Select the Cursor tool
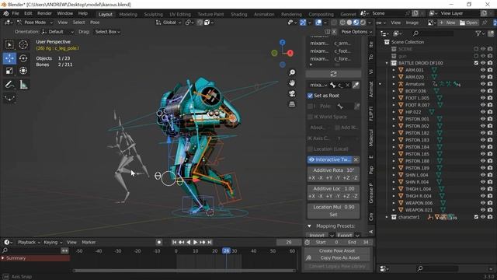The width and height of the screenshot is (497, 280). [x=23, y=45]
